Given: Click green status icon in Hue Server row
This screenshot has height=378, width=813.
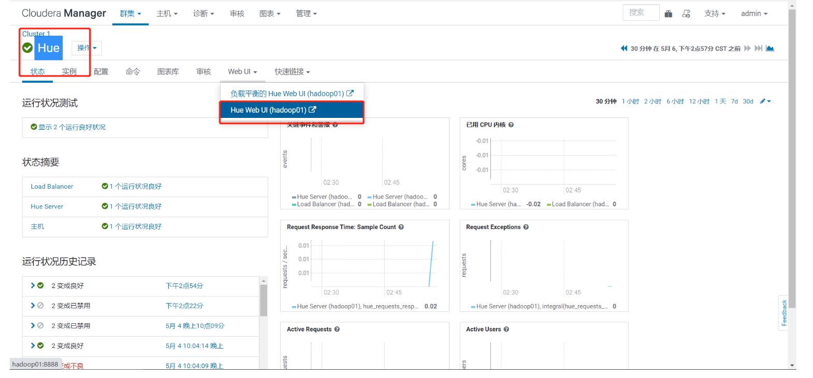Looking at the screenshot, I should click(105, 206).
